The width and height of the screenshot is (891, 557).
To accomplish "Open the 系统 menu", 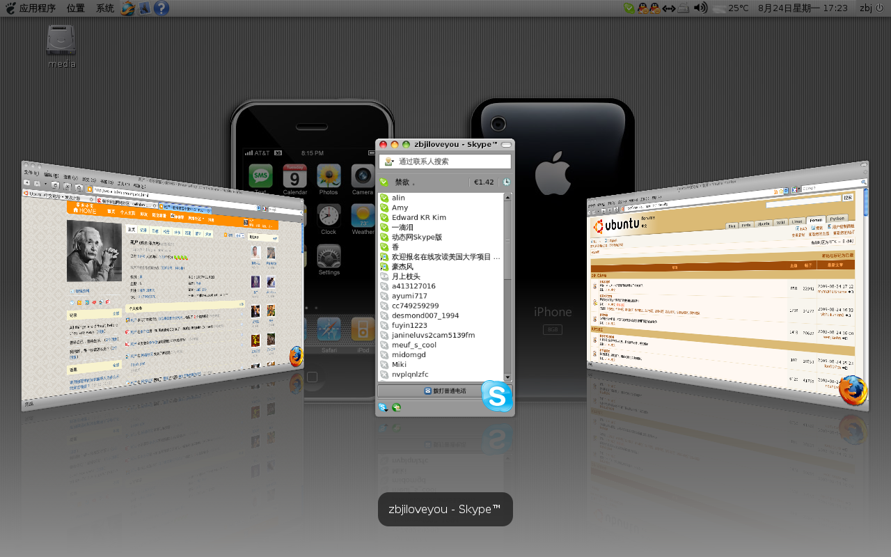I will (105, 8).
